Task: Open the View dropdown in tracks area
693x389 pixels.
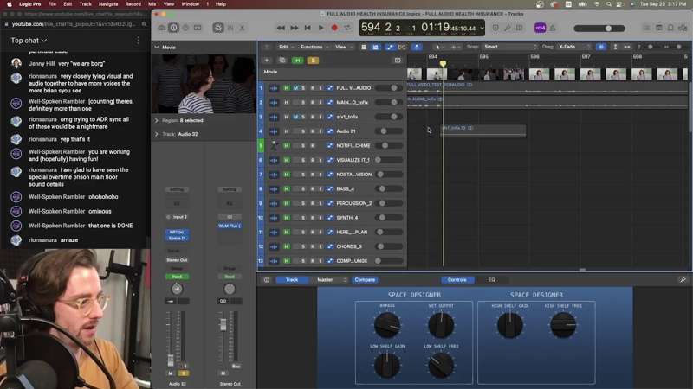Action: pos(343,47)
